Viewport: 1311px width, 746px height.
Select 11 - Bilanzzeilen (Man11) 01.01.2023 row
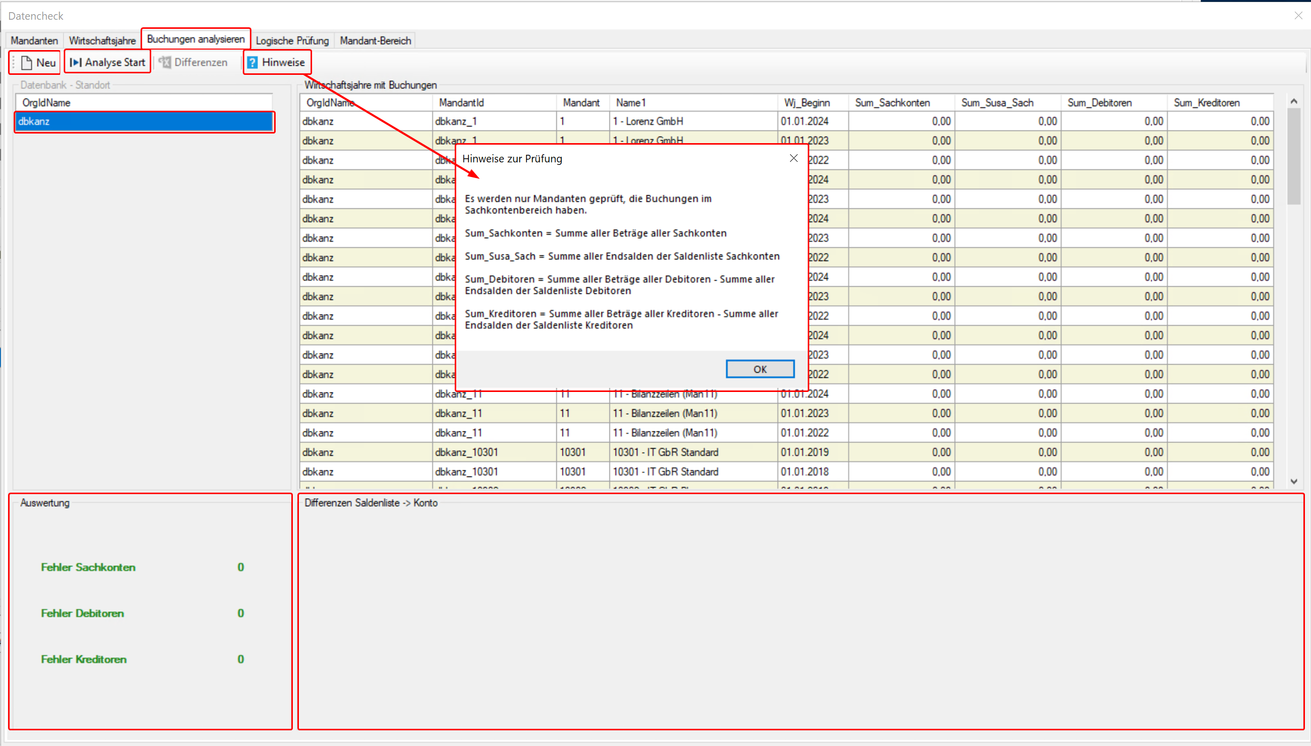click(x=787, y=414)
